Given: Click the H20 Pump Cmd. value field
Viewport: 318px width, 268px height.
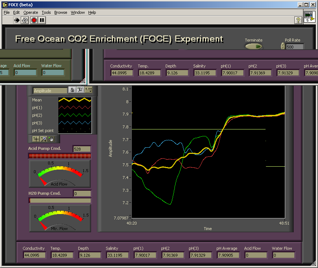Looking at the screenshot, I should pos(82,194).
